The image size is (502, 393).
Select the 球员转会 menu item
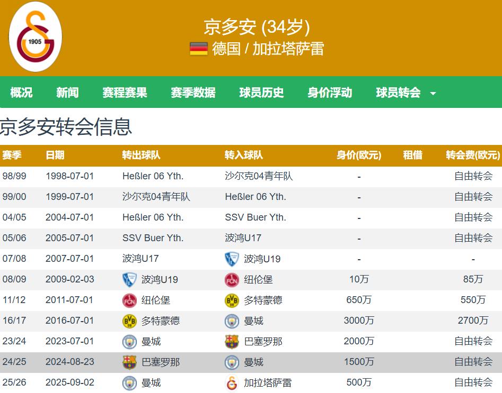point(398,93)
